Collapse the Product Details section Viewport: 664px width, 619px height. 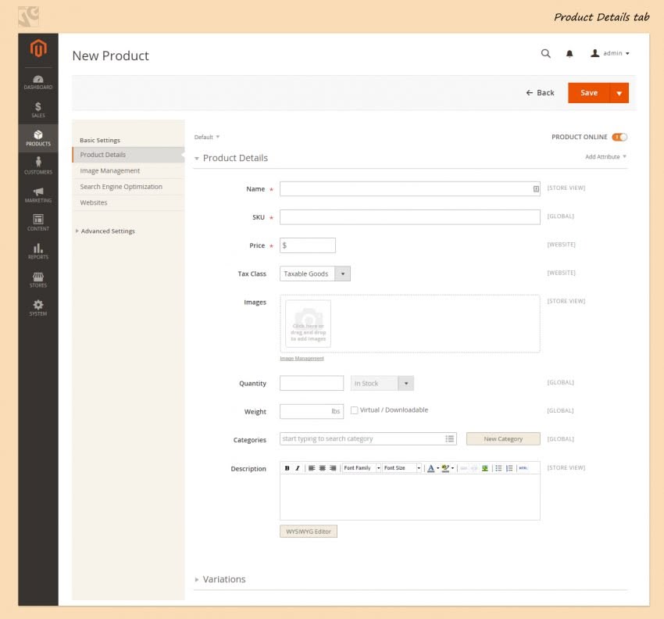point(231,158)
